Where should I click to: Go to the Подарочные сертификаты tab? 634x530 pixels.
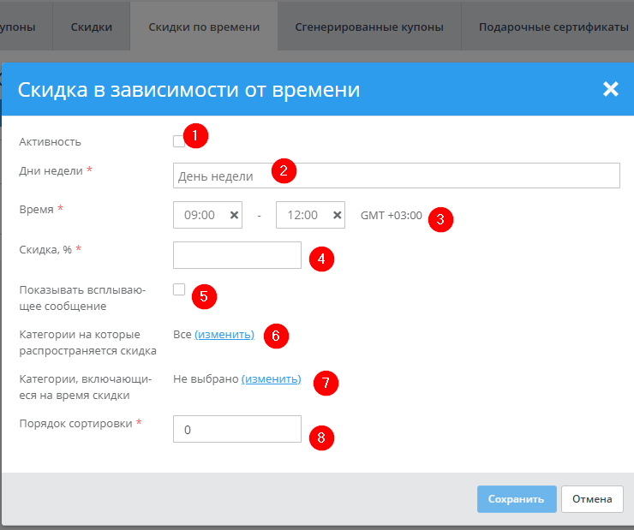click(x=553, y=27)
